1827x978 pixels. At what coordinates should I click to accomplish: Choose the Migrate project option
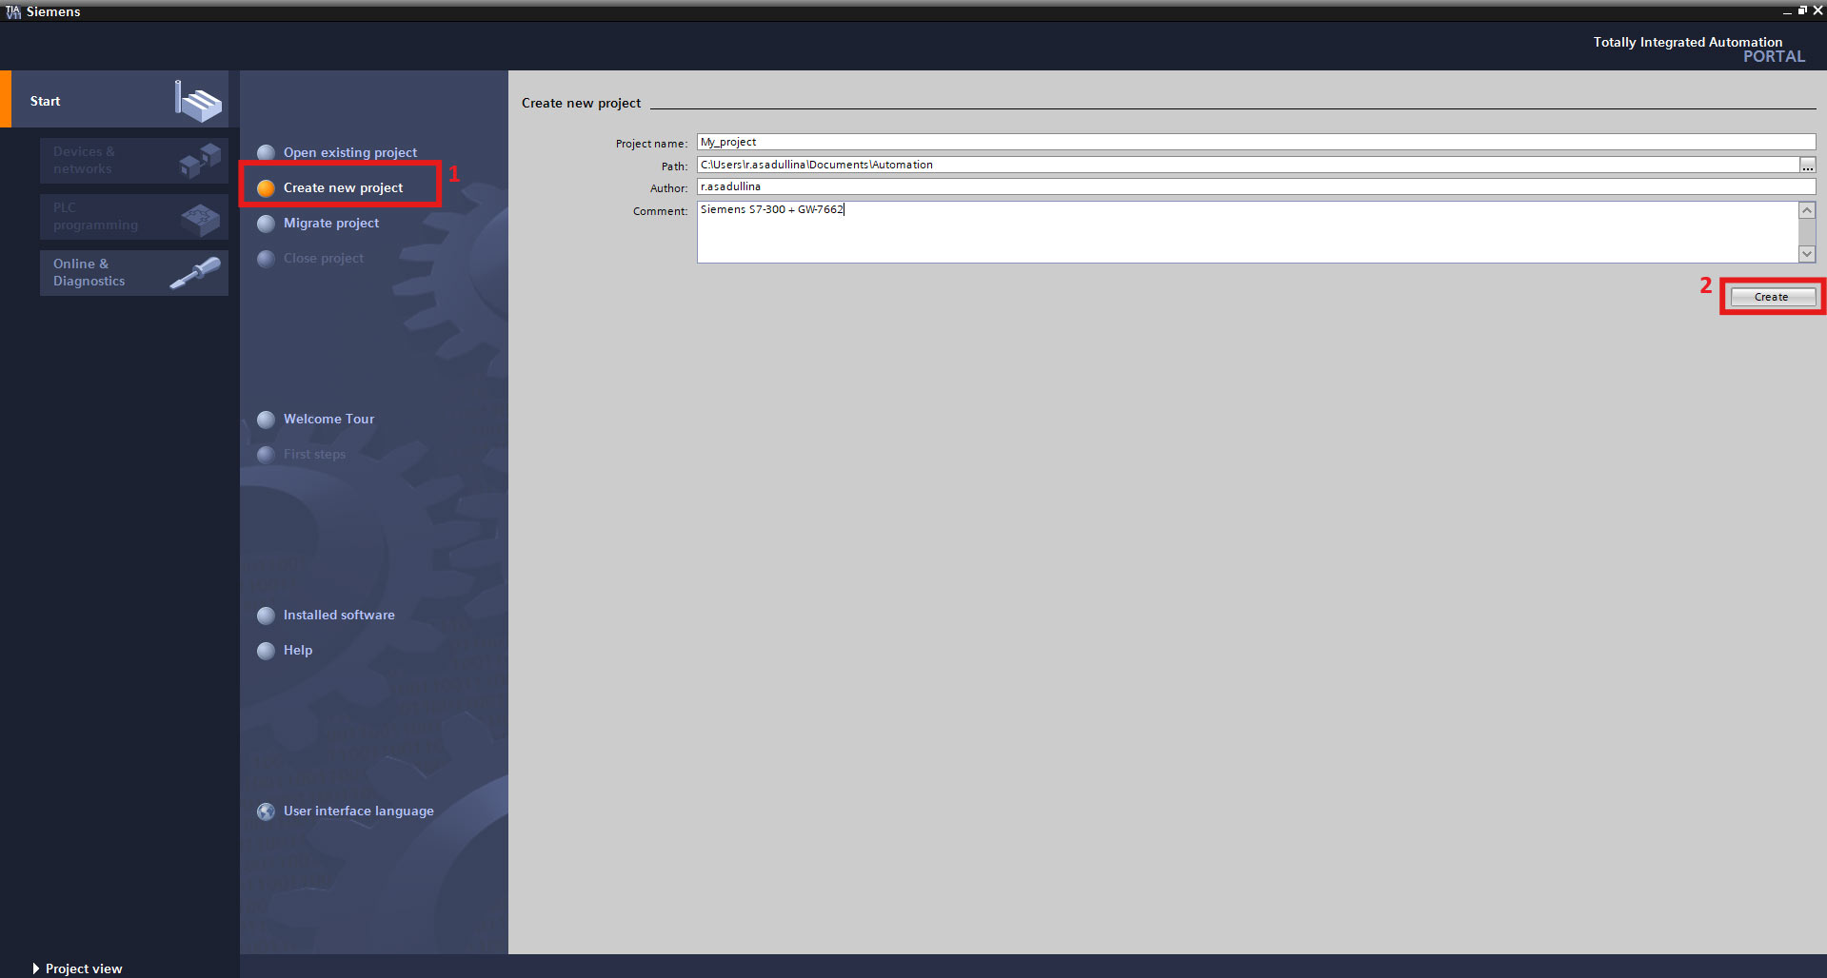point(330,224)
